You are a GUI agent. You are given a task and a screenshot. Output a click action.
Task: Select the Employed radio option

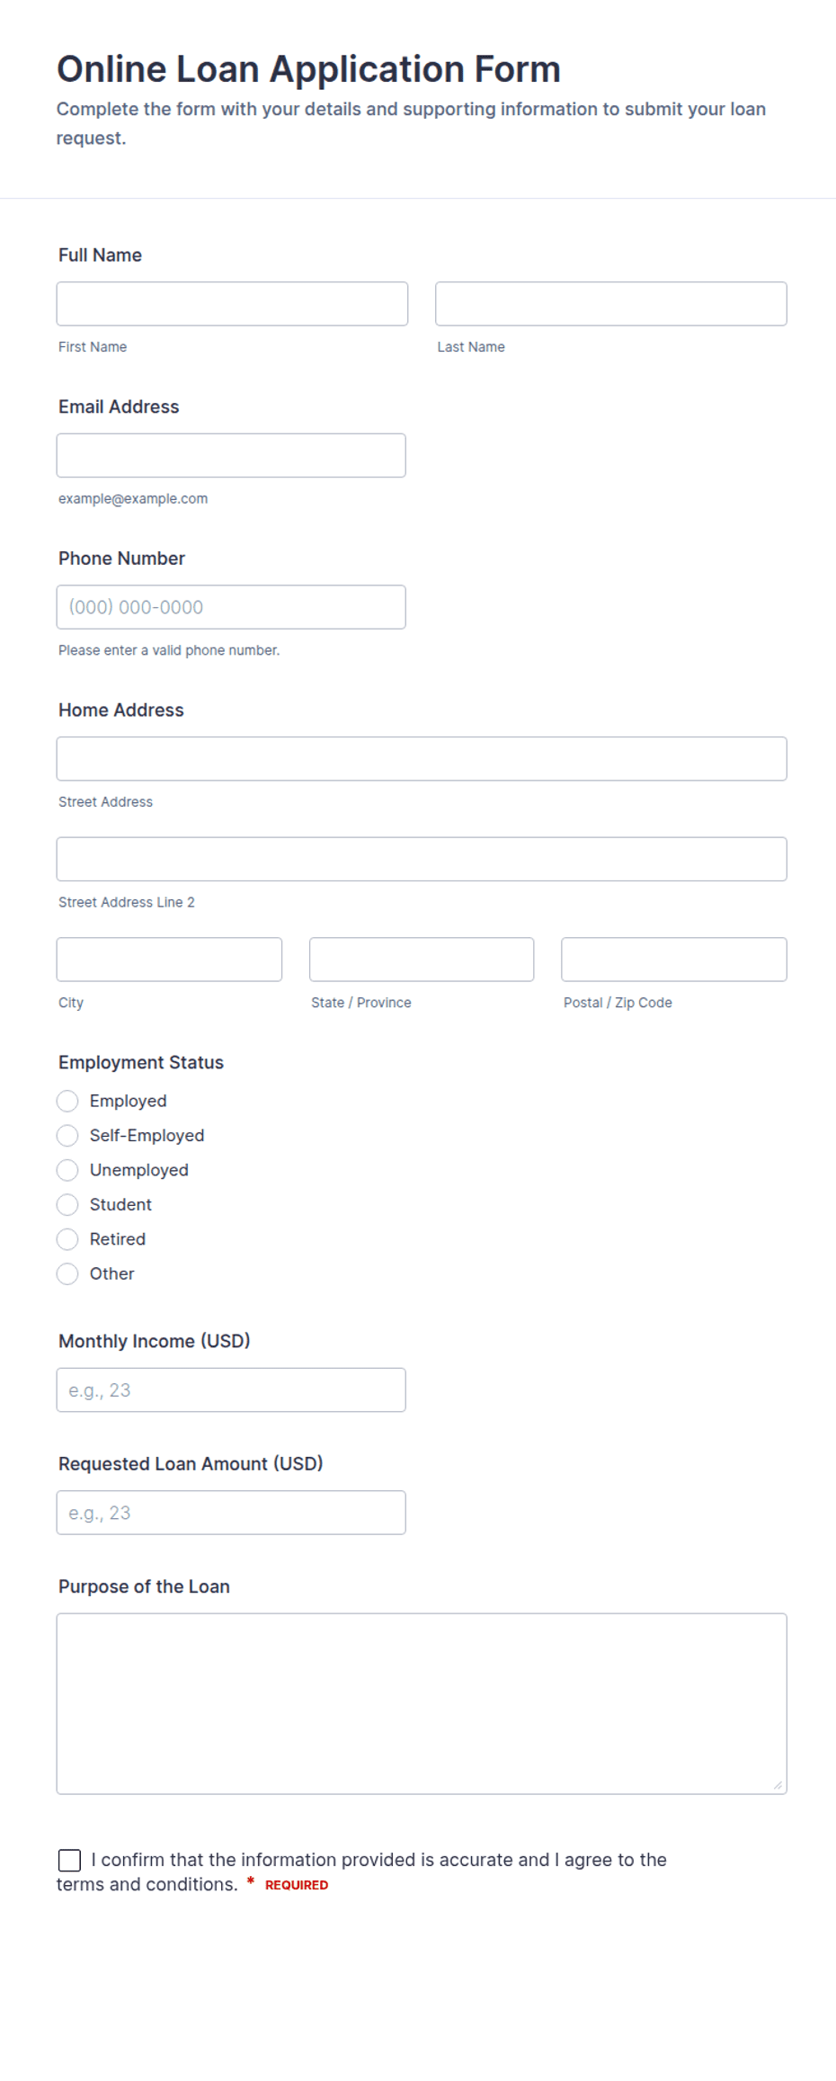coord(67,1102)
